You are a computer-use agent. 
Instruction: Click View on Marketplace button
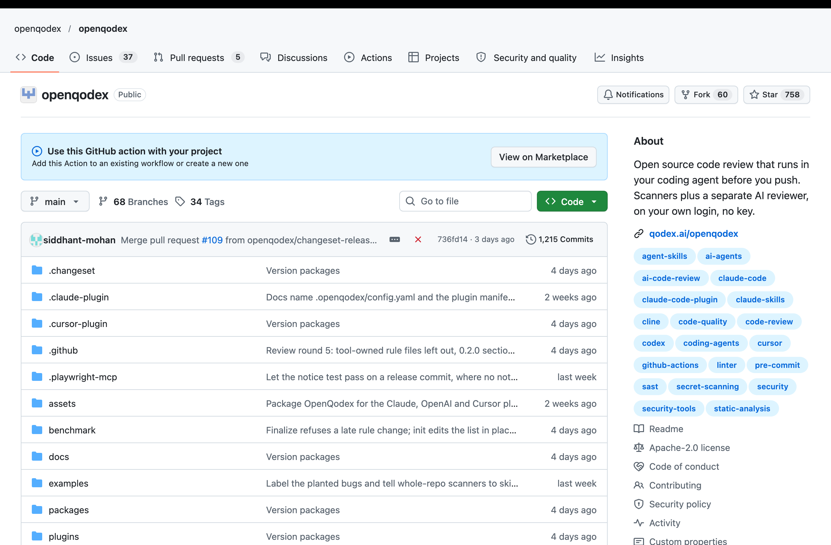click(543, 157)
